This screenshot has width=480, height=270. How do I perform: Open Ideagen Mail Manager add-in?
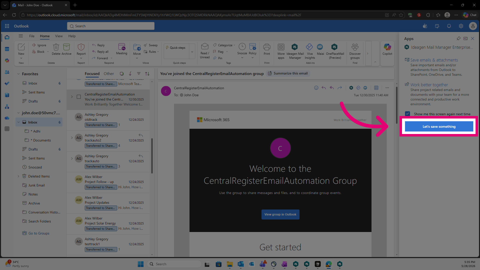click(x=295, y=51)
